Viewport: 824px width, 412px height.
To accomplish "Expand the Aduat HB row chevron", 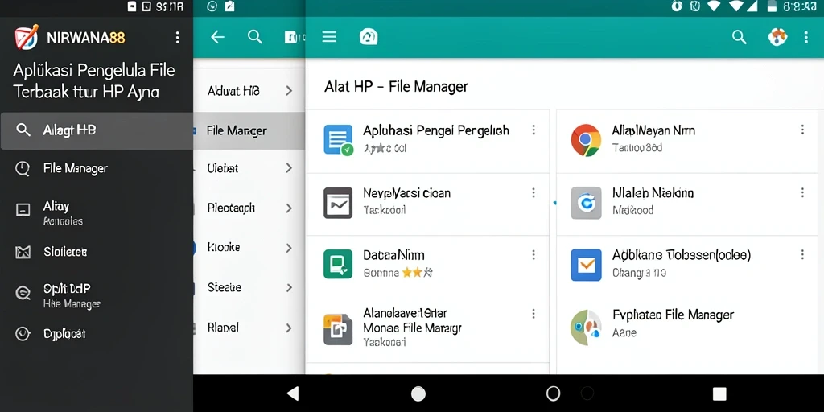I will tap(289, 91).
